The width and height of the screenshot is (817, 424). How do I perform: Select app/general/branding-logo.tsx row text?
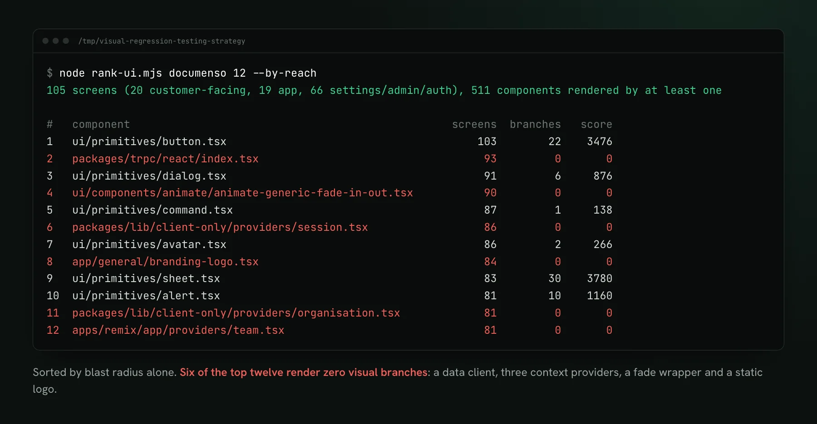165,262
